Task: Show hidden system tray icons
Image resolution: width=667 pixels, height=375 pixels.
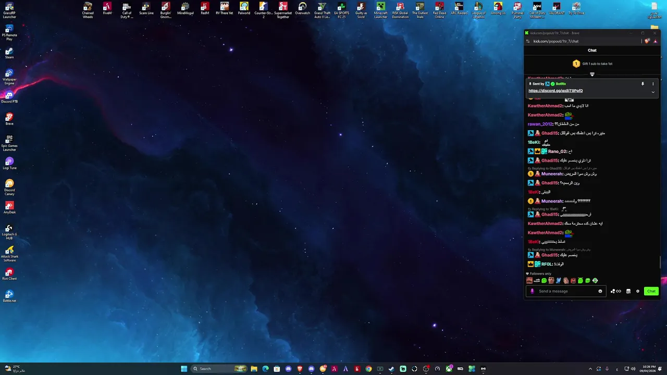Action: point(590,369)
